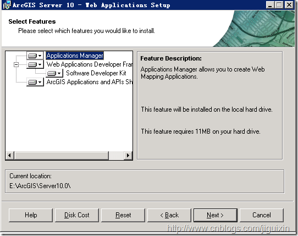Image resolution: width=298 pixels, height=236 pixels.
Task: Click the setup installer title bar icon
Action: tap(7, 5)
